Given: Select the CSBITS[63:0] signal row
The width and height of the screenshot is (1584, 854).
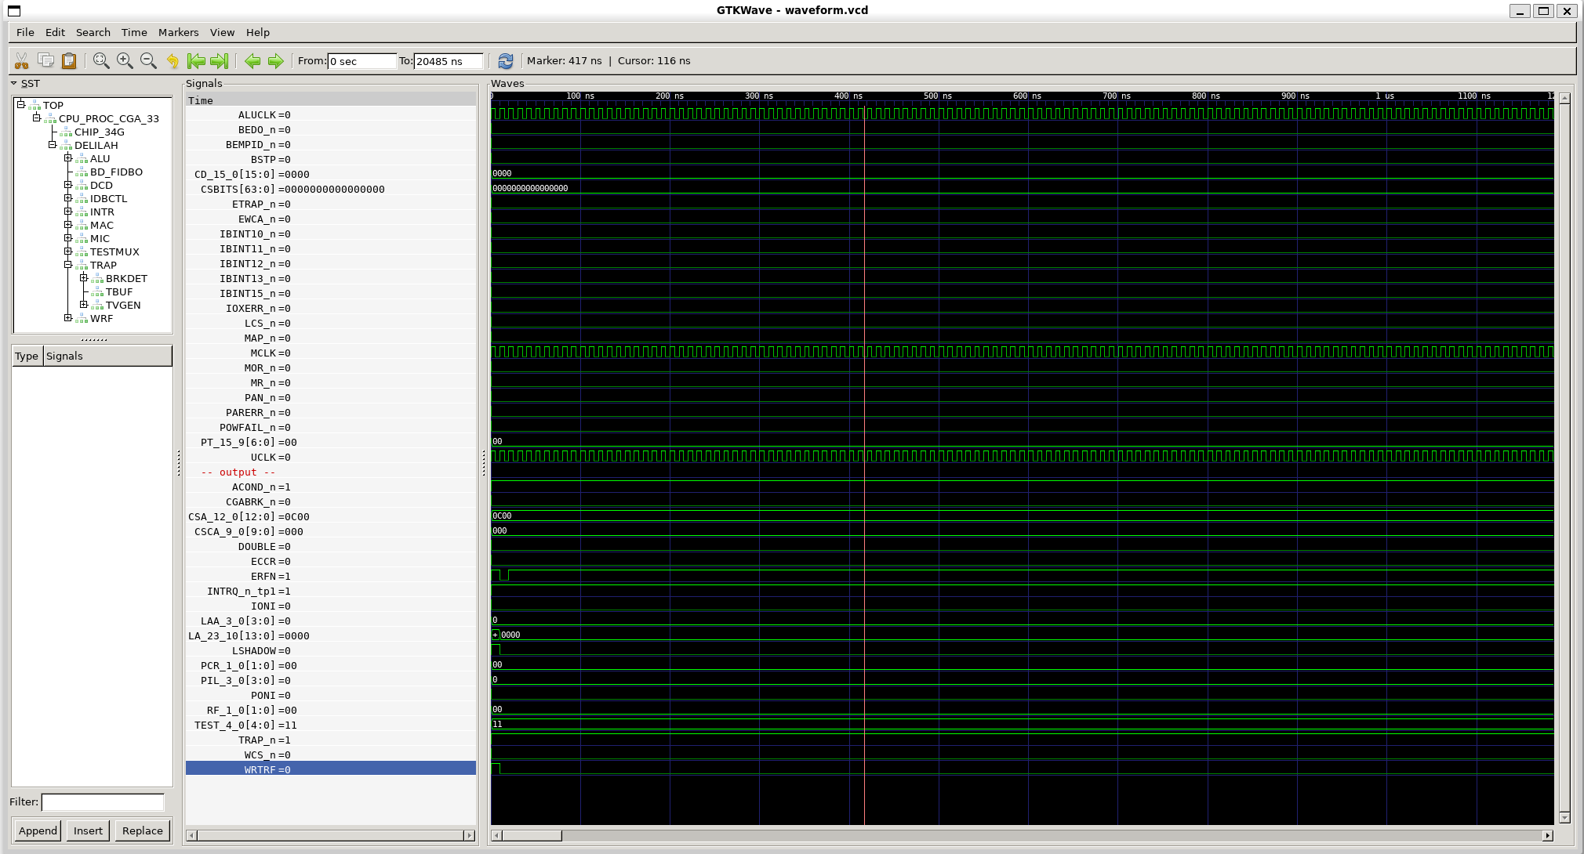Looking at the screenshot, I should click(331, 189).
